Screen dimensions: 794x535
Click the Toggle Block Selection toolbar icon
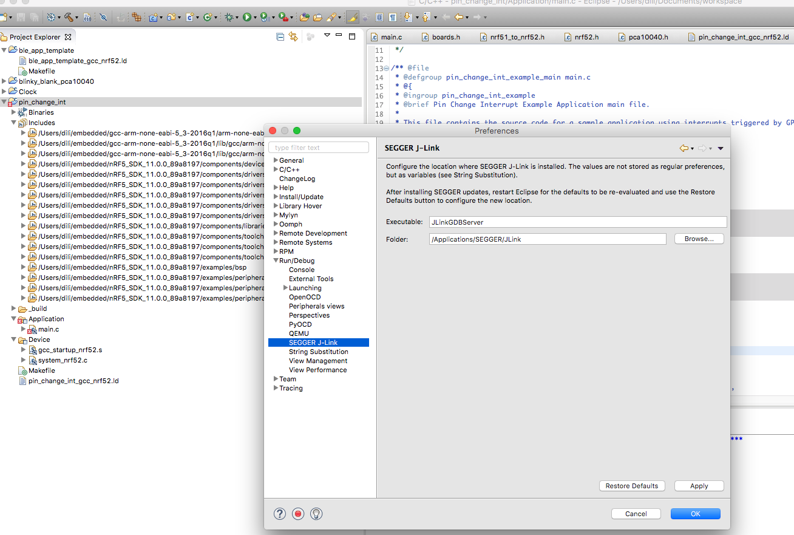(x=379, y=18)
